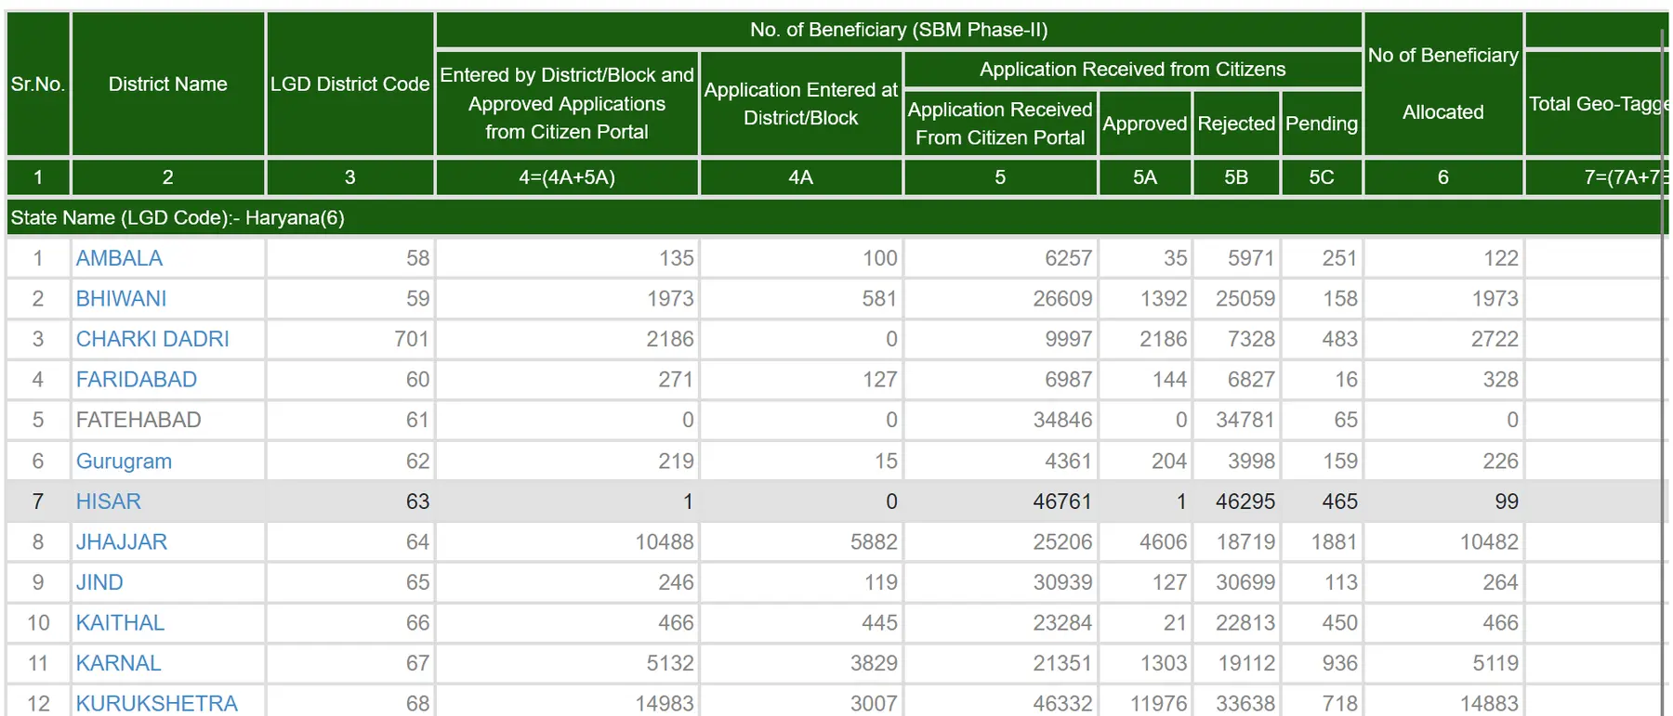
Task: Click the Pending column header
Action: tap(1322, 124)
